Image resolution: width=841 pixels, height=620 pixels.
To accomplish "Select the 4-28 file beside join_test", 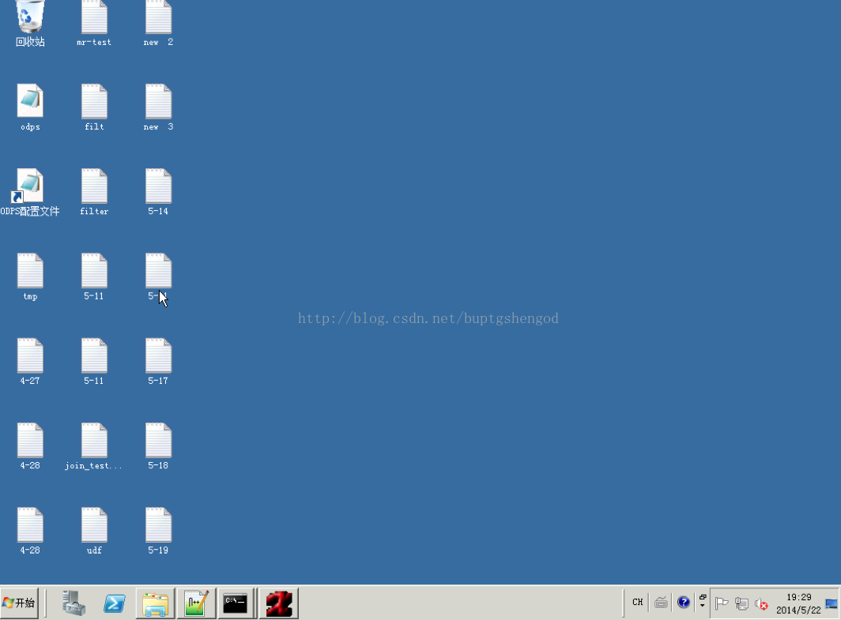I will pyautogui.click(x=30, y=445).
